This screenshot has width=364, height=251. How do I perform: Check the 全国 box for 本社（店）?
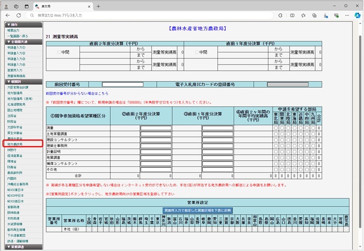tap(89, 229)
